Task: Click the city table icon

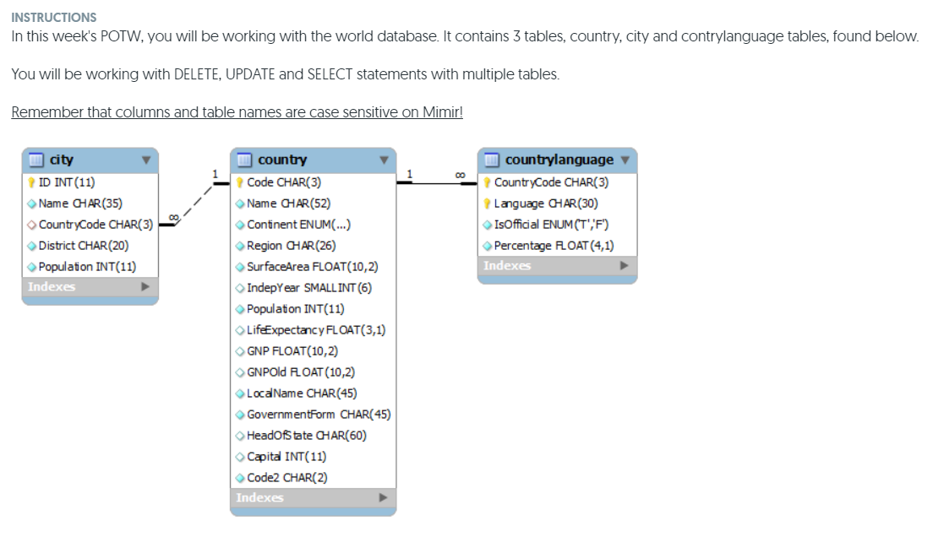Action: pyautogui.click(x=36, y=160)
